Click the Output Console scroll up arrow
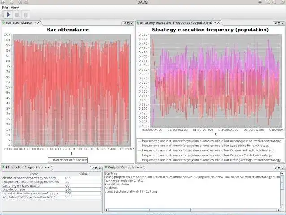Screen dimensions: 286x215 [x=282, y=173]
